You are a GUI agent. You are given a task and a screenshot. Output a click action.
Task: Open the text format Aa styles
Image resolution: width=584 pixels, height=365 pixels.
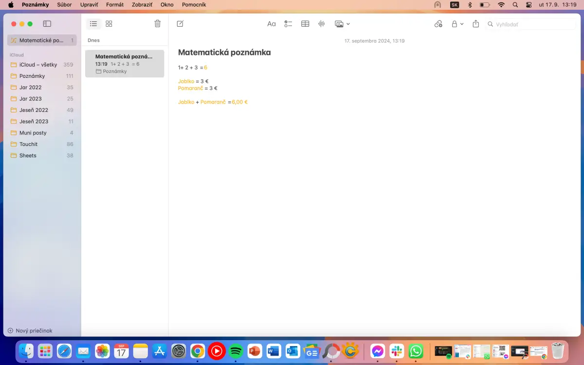click(272, 24)
